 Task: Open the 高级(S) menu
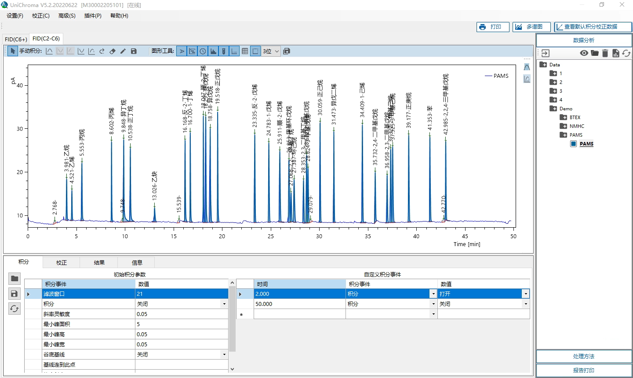click(67, 16)
